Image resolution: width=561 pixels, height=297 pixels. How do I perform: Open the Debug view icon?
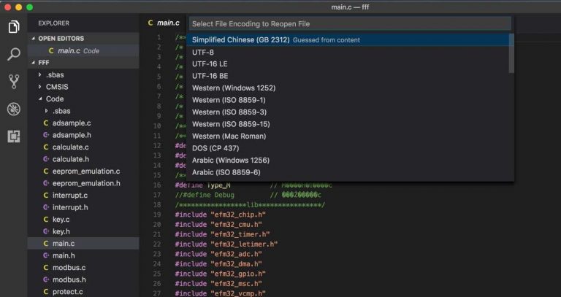13,109
